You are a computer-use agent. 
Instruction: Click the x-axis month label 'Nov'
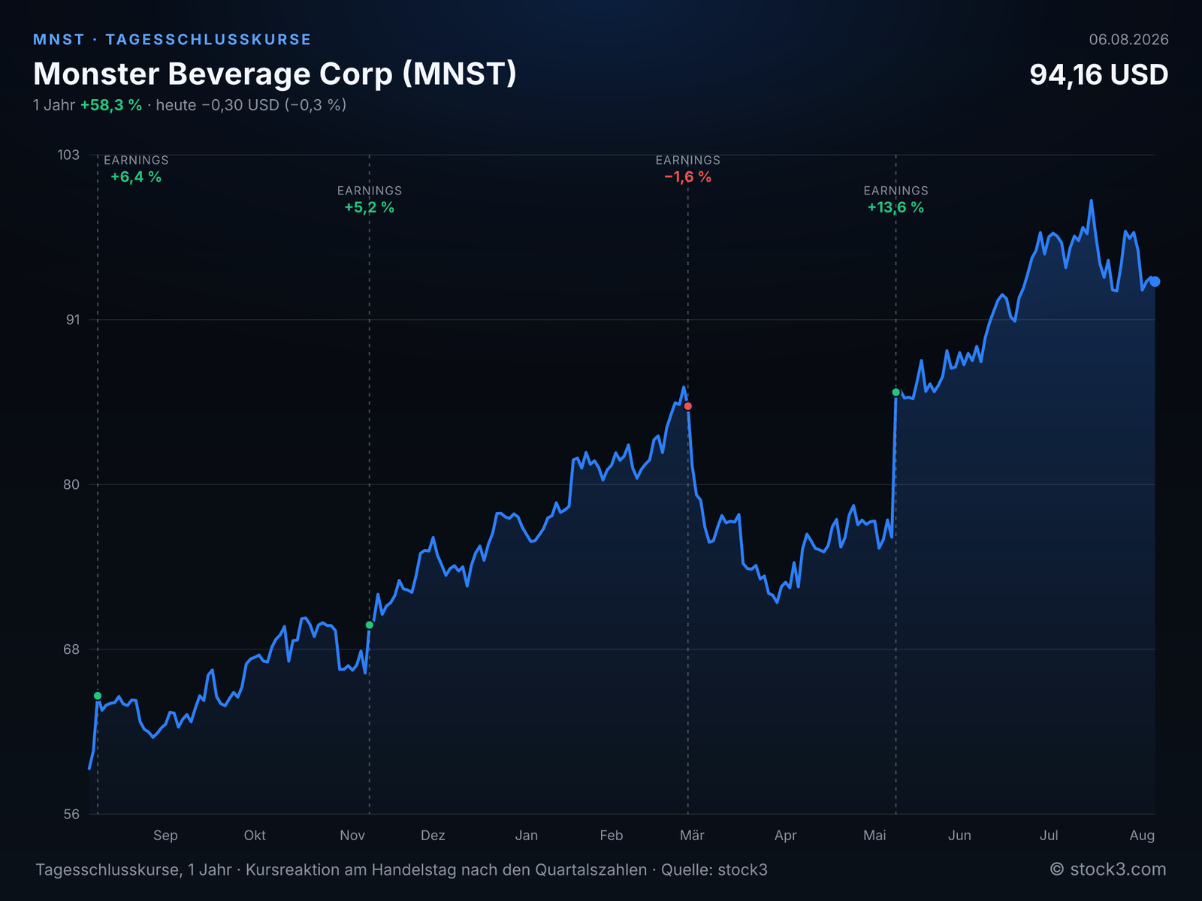tap(352, 836)
